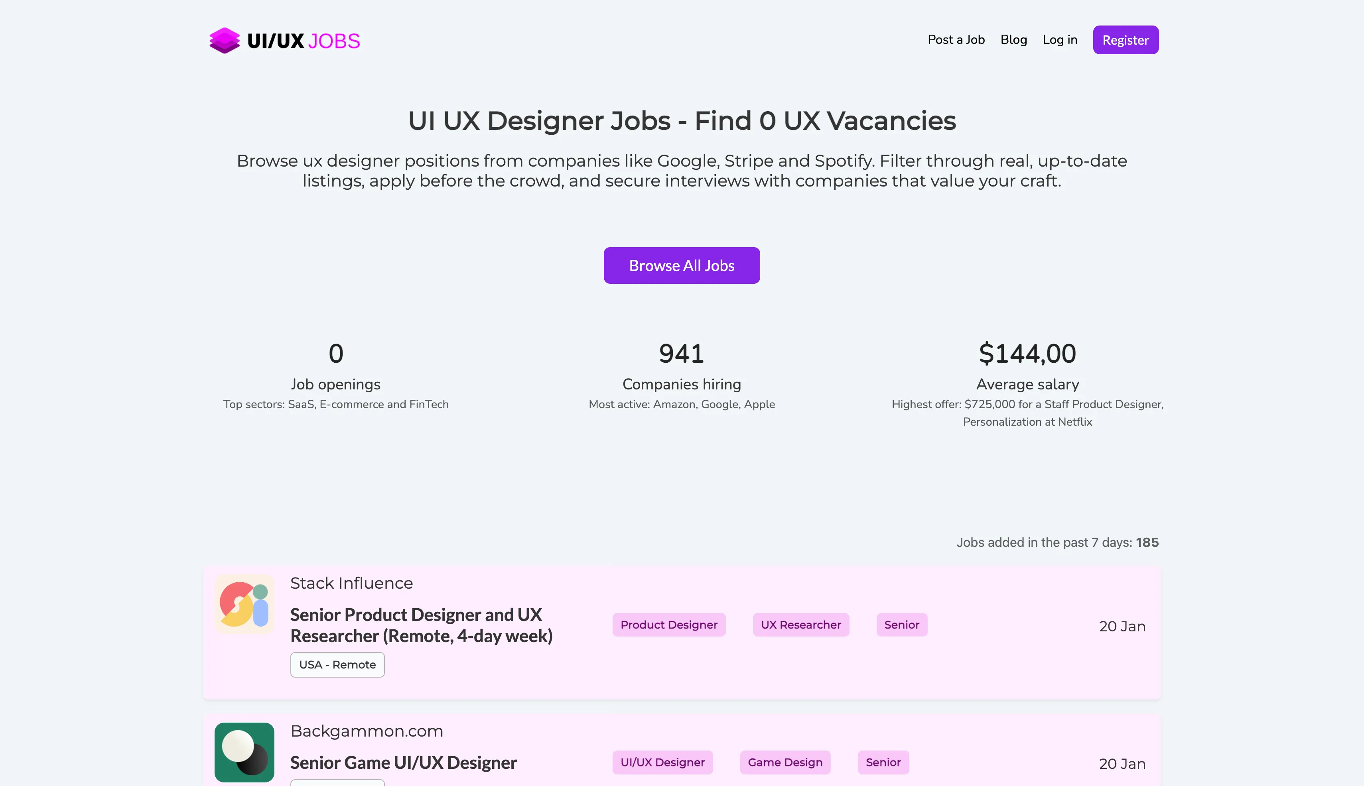Click the Browse All Jobs button

coord(681,265)
